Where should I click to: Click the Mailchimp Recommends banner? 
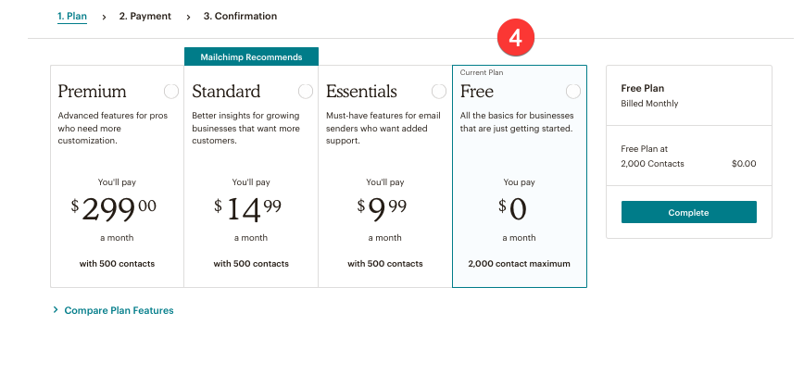click(x=251, y=57)
